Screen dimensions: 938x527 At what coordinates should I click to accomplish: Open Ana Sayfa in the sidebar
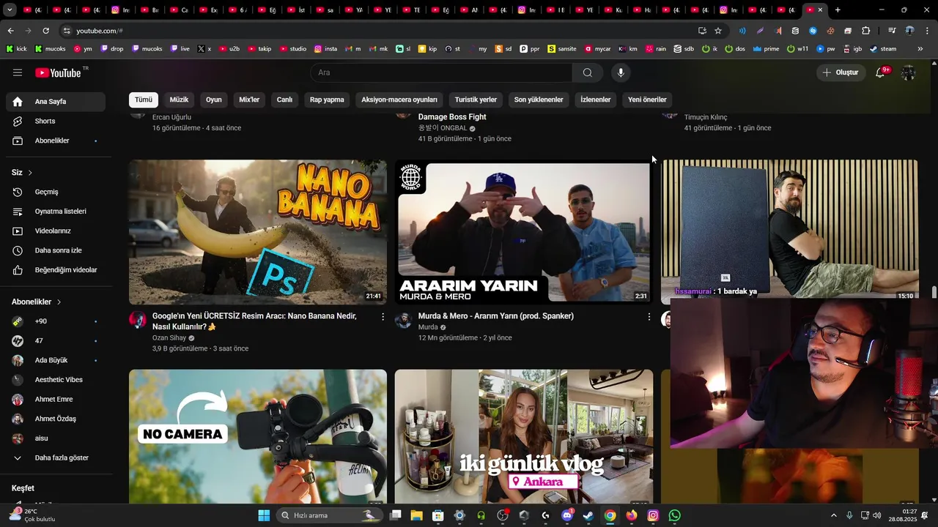pos(56,102)
